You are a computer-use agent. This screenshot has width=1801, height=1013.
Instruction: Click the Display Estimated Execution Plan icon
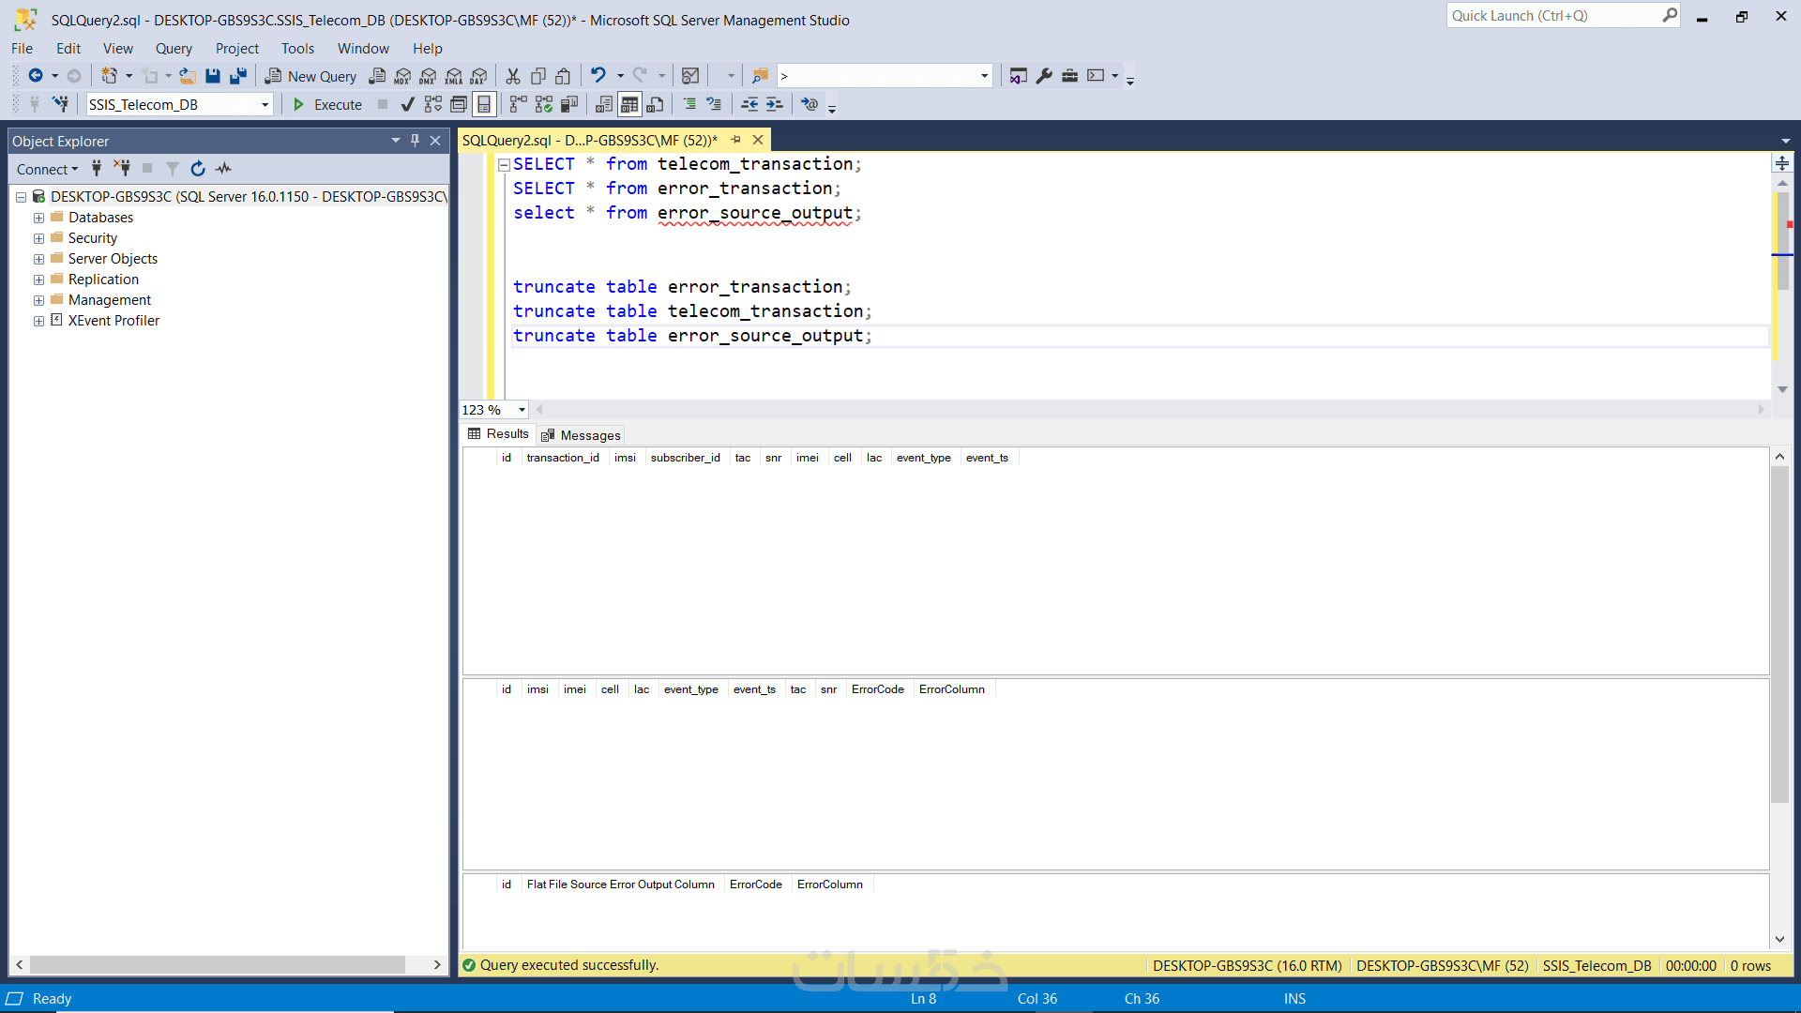[x=432, y=104]
